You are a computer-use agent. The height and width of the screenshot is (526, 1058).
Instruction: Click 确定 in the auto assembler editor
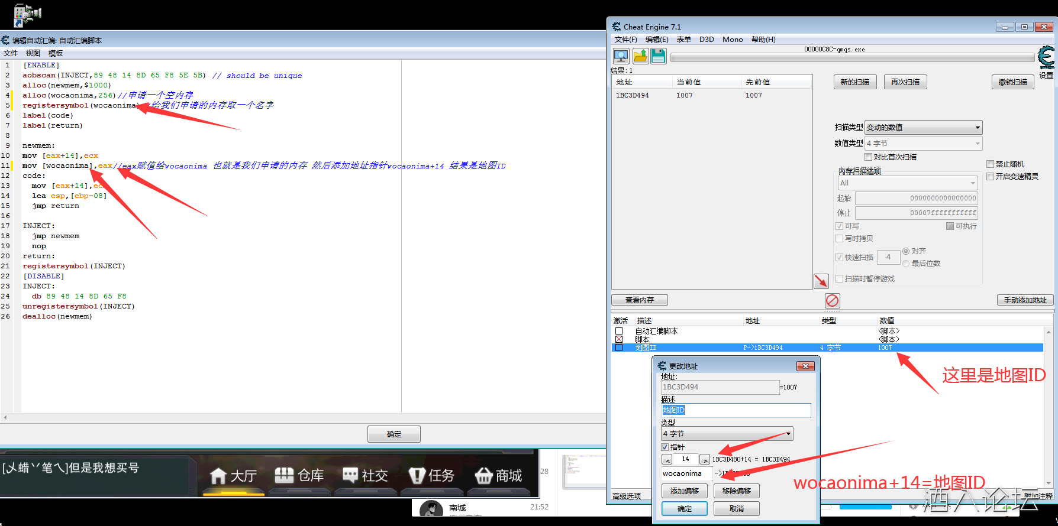394,434
